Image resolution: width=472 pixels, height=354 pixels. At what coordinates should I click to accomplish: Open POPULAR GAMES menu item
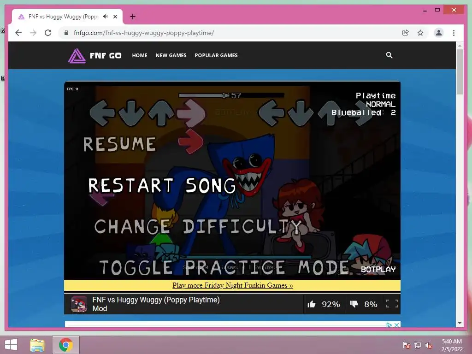(x=216, y=55)
